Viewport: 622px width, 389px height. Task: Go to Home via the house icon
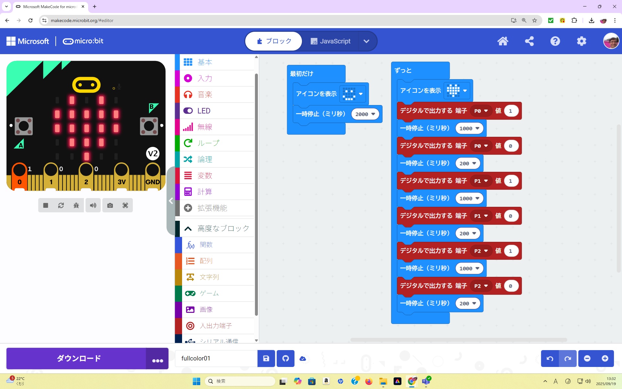point(503,41)
